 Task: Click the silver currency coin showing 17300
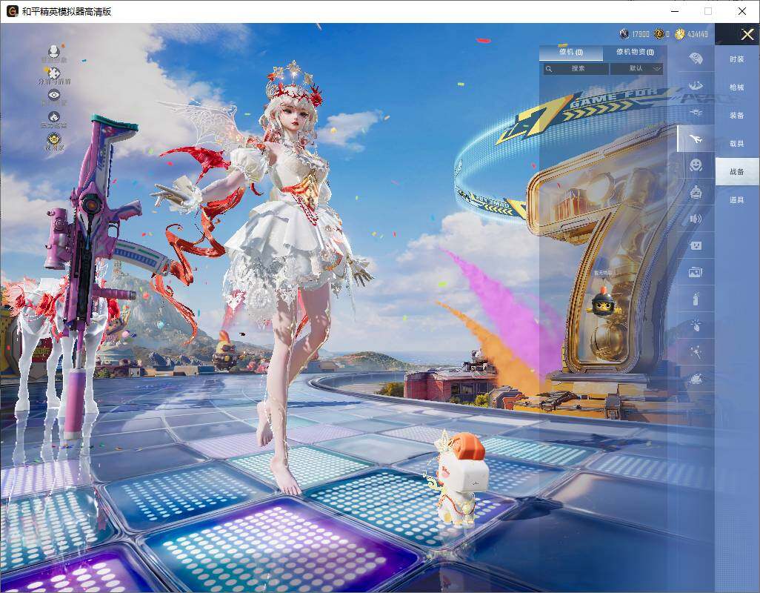[x=624, y=34]
